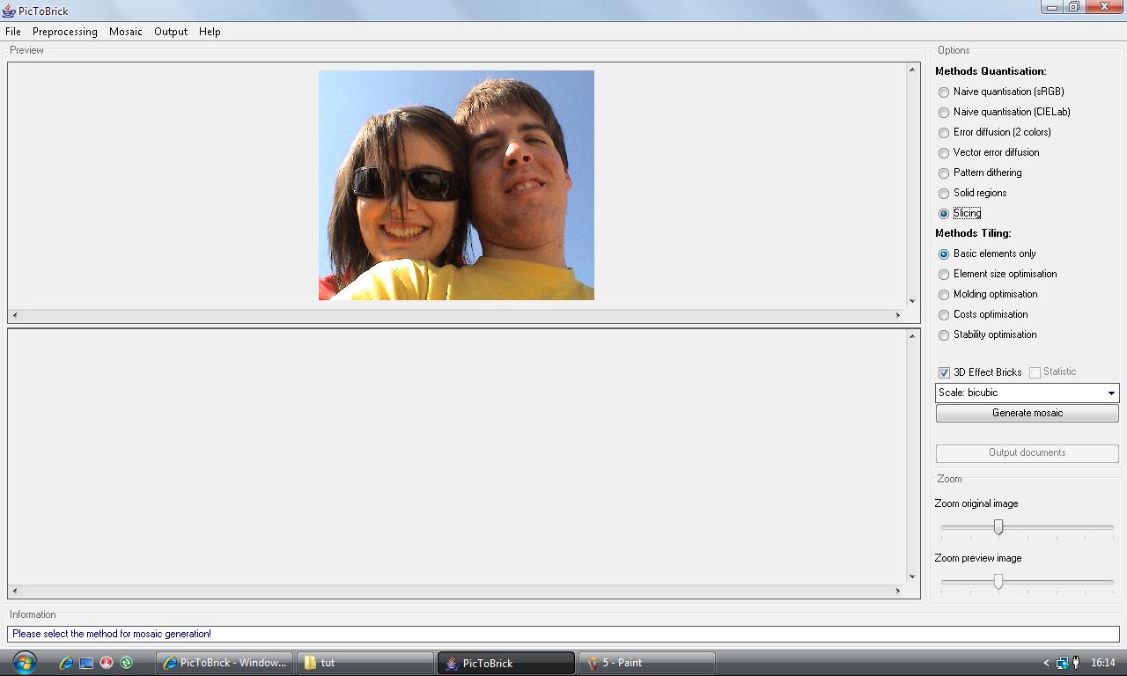Image resolution: width=1127 pixels, height=676 pixels.
Task: Click left arrow of lower pane horizontal scrollbar
Action: [15, 591]
